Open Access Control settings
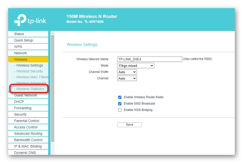The image size is (243, 163). [x=28, y=127]
